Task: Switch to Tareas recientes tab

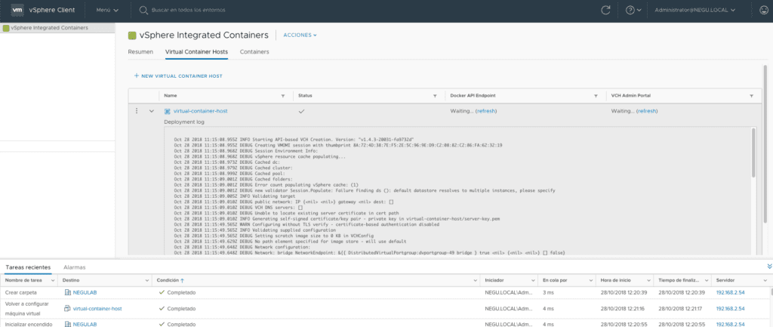Action: click(x=28, y=267)
